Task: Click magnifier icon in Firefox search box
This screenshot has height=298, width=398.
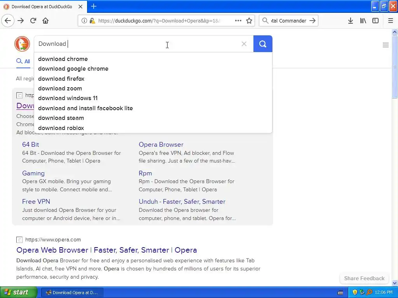Action: coord(265,21)
